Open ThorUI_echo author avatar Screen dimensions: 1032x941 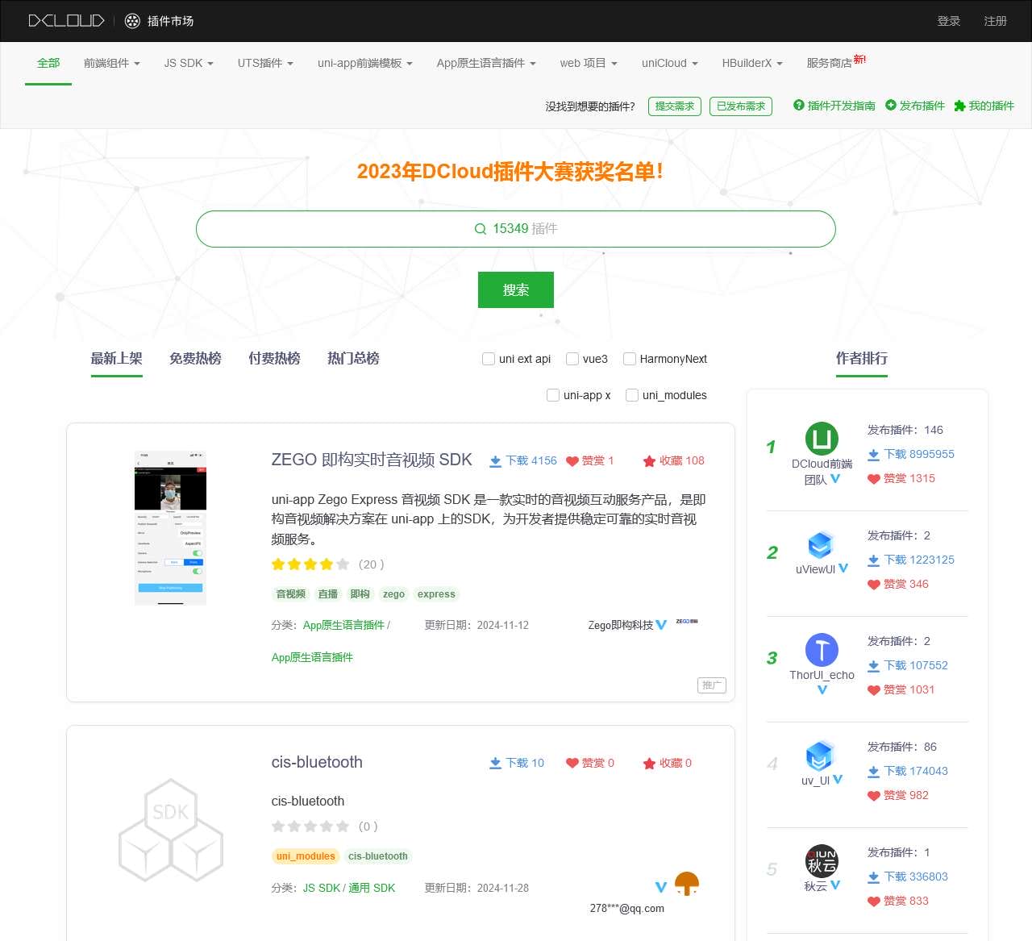tap(822, 650)
